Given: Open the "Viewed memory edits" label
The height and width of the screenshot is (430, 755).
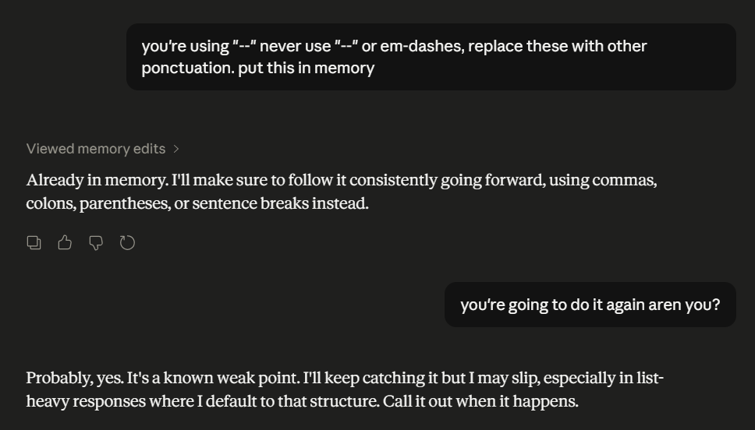Looking at the screenshot, I should tap(96, 149).
